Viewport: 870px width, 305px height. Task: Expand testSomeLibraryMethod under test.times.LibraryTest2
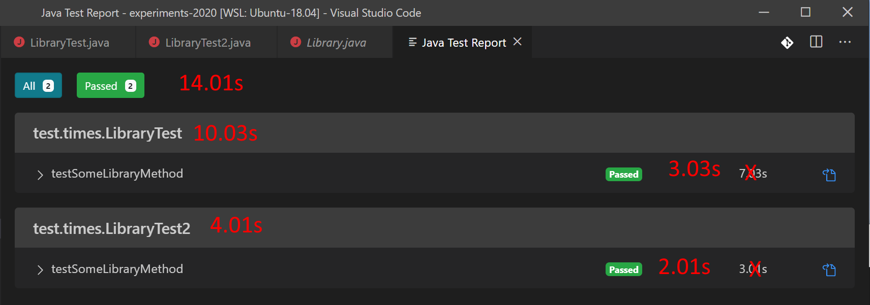(40, 270)
